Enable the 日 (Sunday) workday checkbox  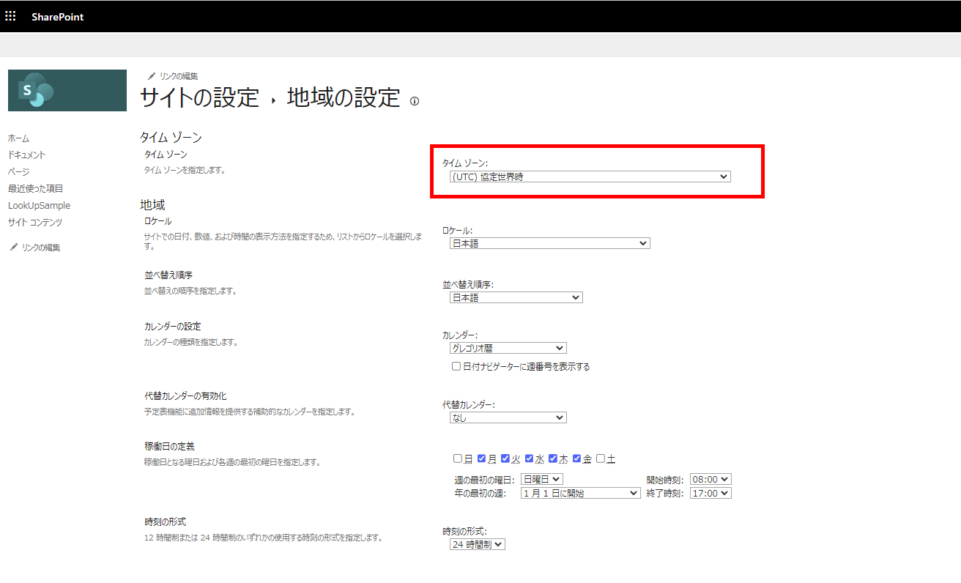coord(457,458)
